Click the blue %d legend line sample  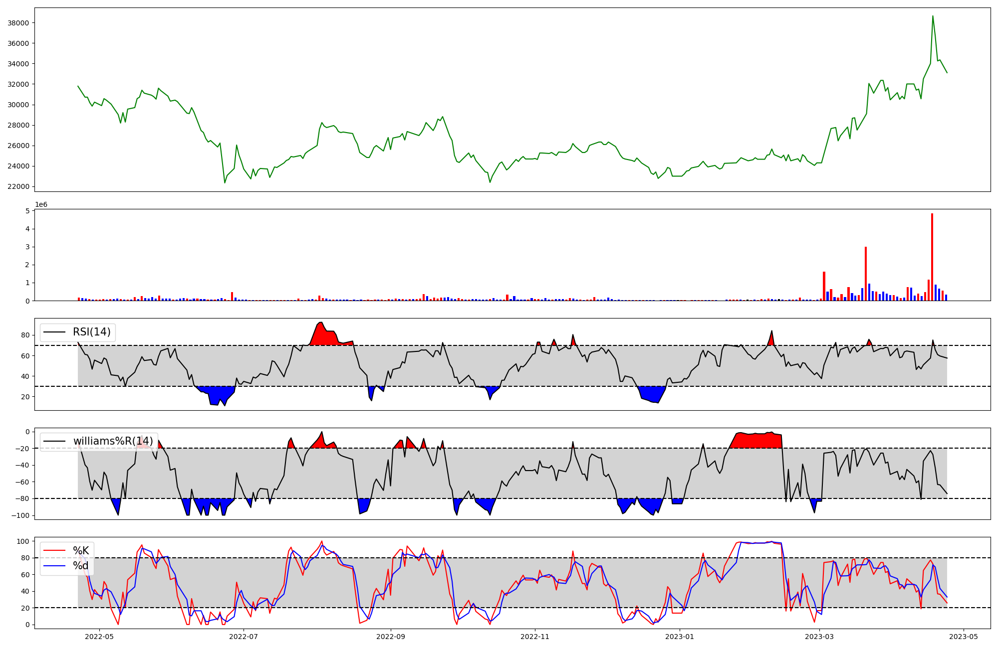[x=54, y=566]
